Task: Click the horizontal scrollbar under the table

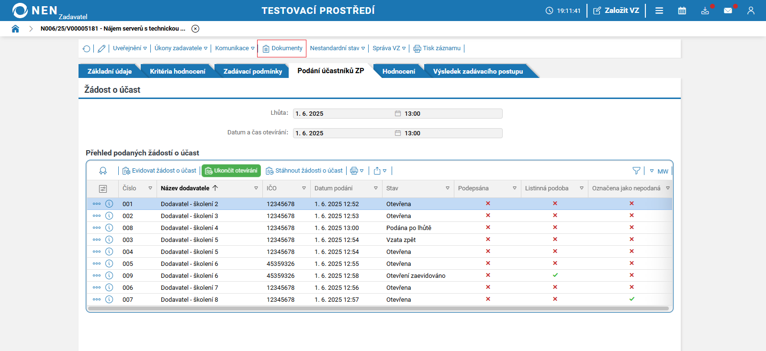Action: (378, 308)
